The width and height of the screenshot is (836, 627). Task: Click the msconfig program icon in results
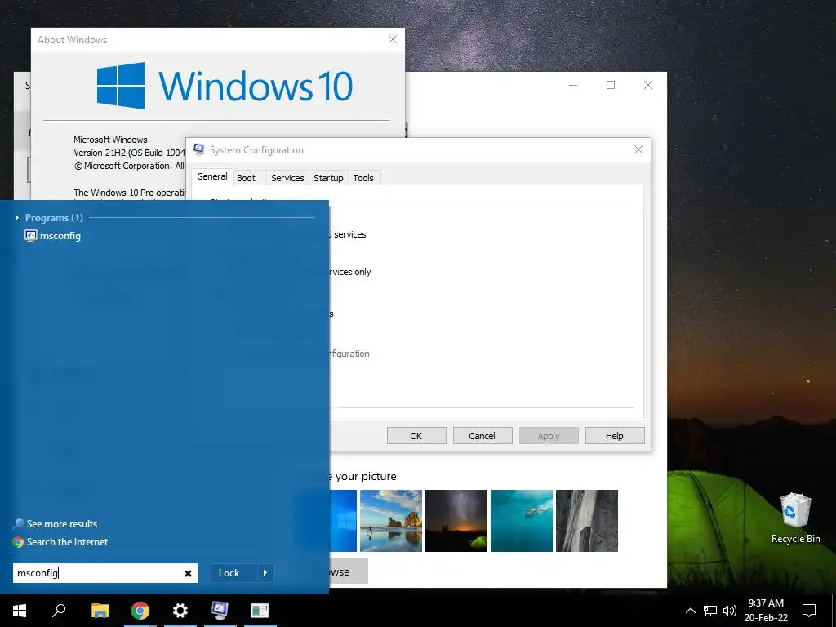click(30, 236)
